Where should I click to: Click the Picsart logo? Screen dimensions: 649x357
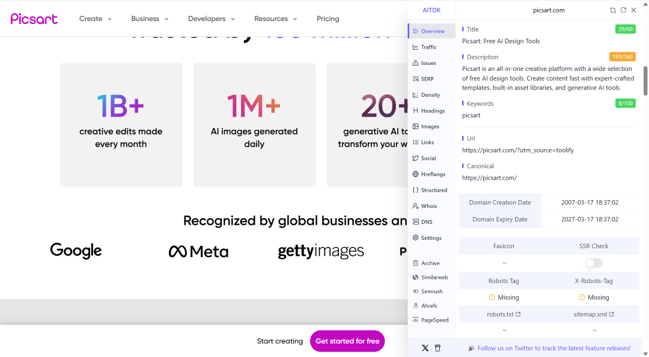coord(34,19)
